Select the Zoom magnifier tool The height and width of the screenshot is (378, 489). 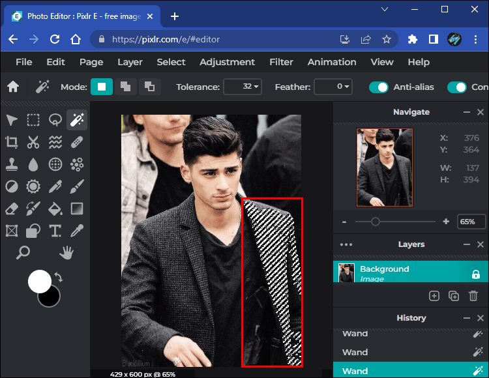23,252
